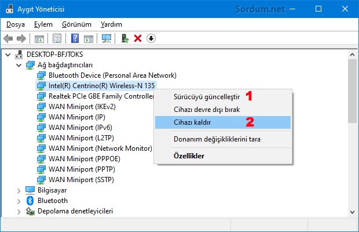Expand the Bluetooth category
The width and height of the screenshot is (359, 232).
point(19,200)
